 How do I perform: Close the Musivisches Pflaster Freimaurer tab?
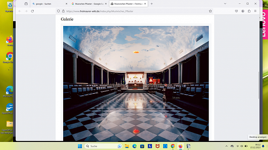pyautogui.click(x=145, y=4)
